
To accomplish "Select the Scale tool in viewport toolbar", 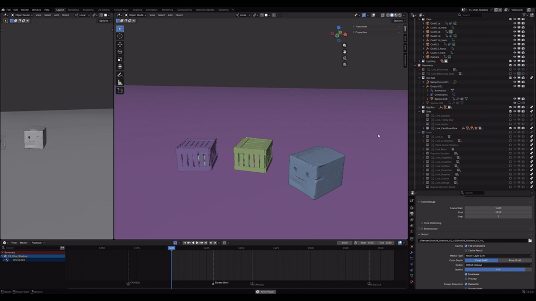I will click(120, 60).
